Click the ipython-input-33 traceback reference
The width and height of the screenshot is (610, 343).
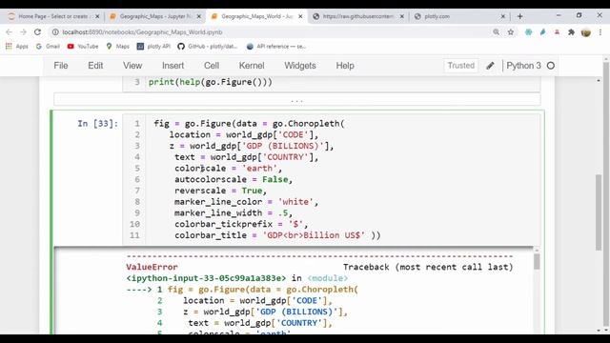206,278
